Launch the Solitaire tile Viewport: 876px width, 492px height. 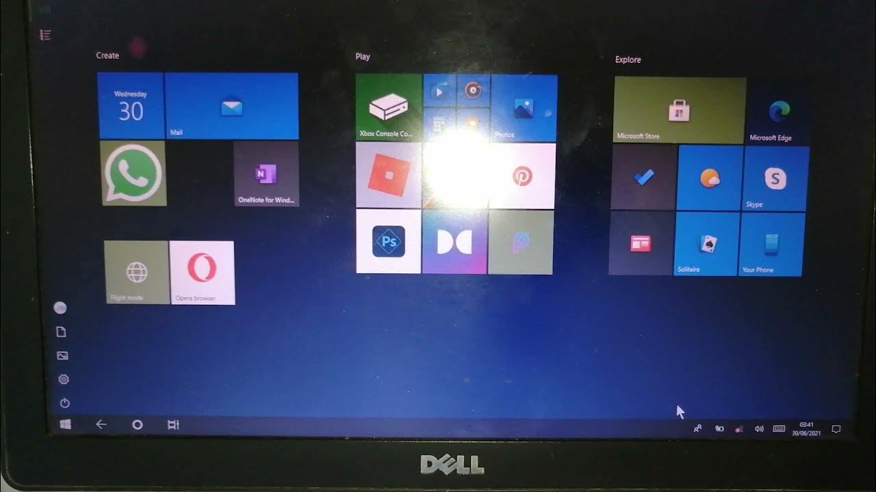[706, 244]
